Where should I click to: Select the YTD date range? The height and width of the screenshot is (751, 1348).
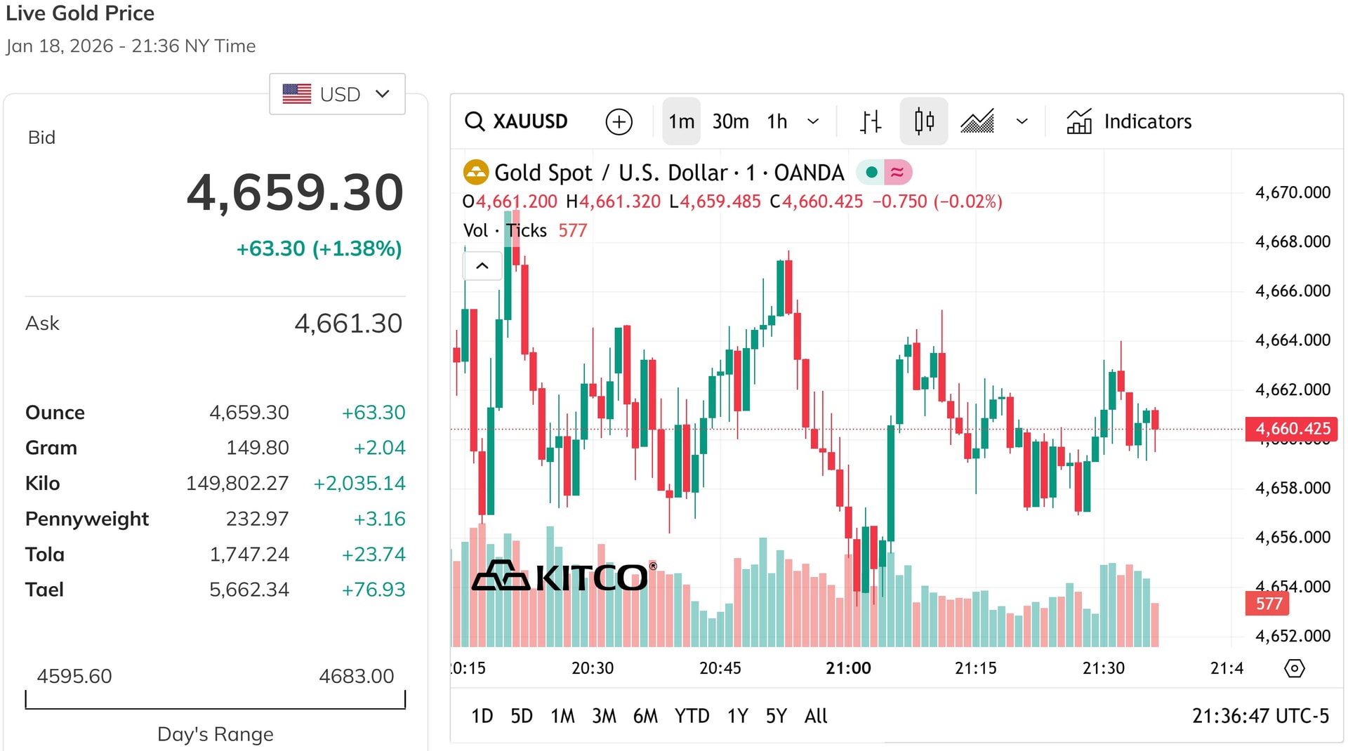(x=692, y=716)
